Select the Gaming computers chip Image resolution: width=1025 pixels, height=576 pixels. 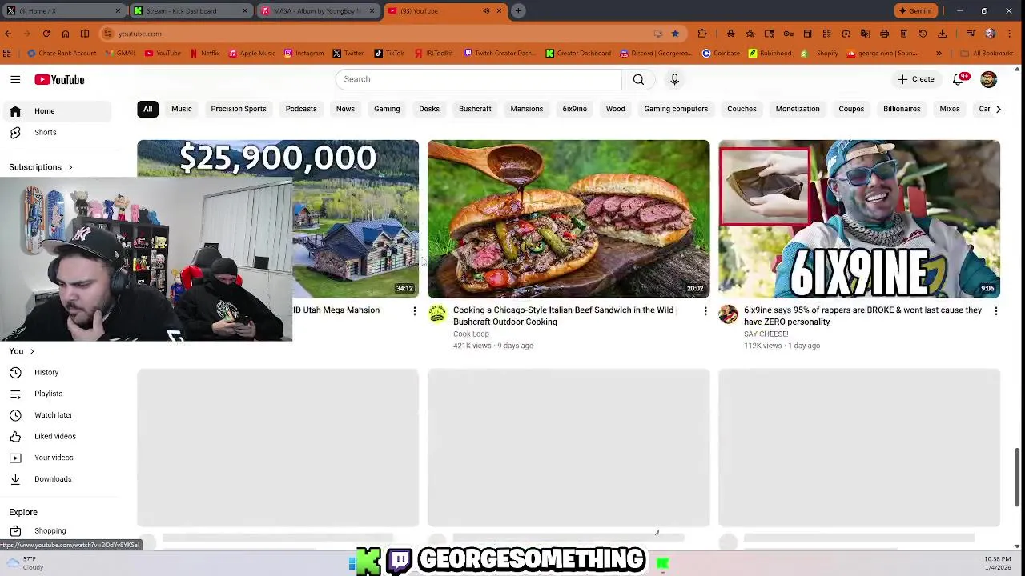click(x=676, y=109)
